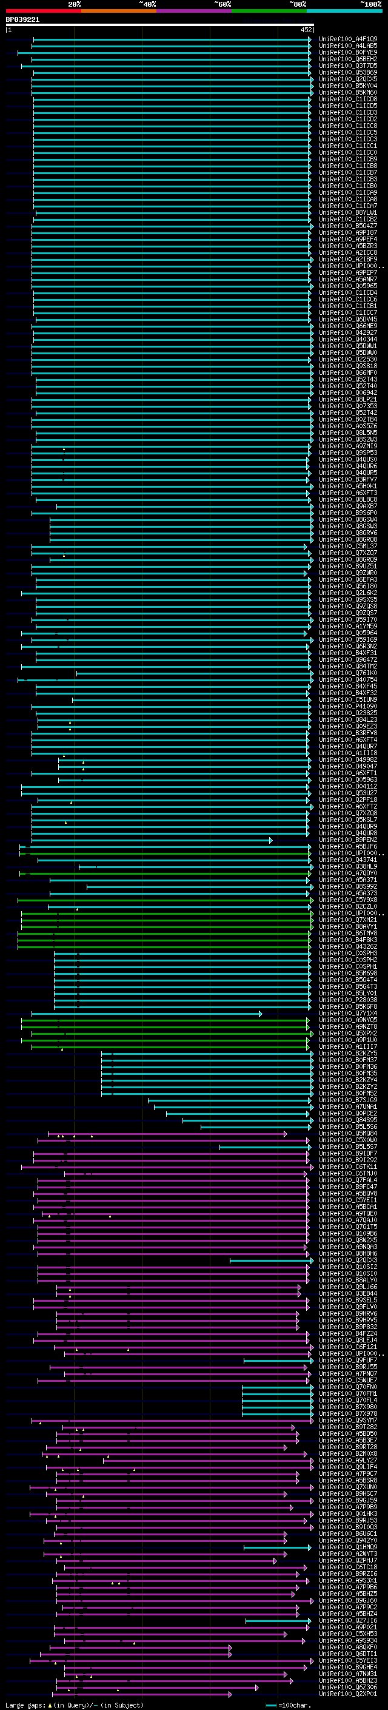
Task: Select hit label UniRef100_Q2QCX5
Action: 348,79
